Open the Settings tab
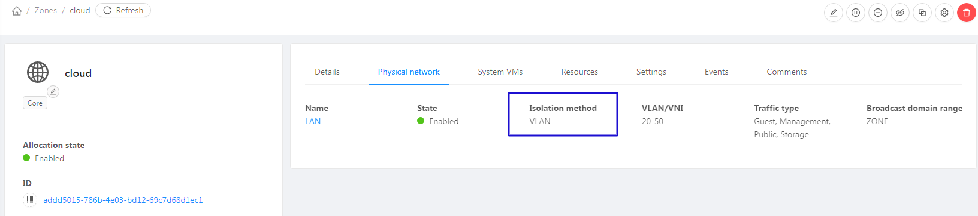The image size is (978, 216). pyautogui.click(x=651, y=72)
